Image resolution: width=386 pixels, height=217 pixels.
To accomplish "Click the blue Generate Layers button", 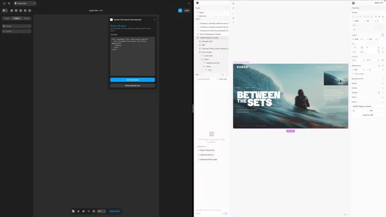I will [133, 80].
